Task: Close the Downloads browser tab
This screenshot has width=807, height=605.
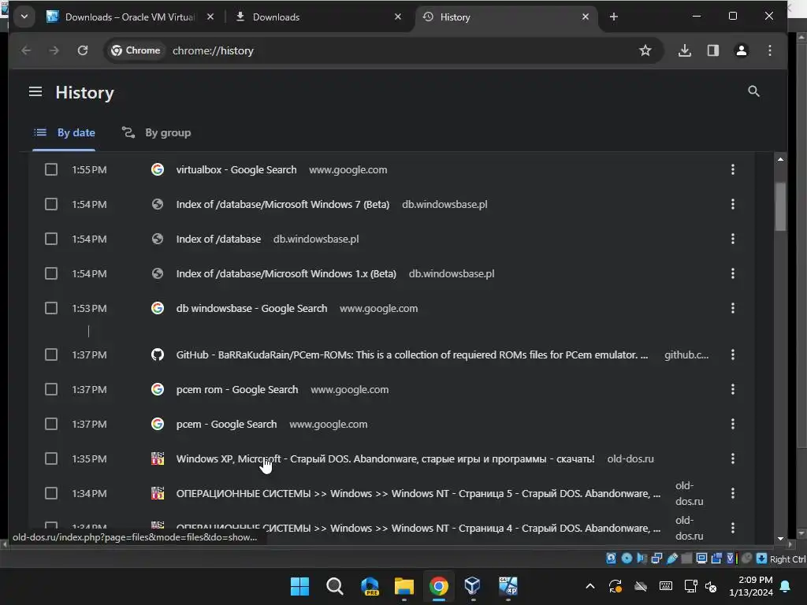Action: point(397,17)
